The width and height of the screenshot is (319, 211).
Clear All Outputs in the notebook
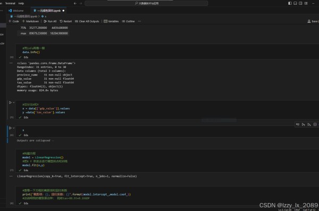coord(87,21)
